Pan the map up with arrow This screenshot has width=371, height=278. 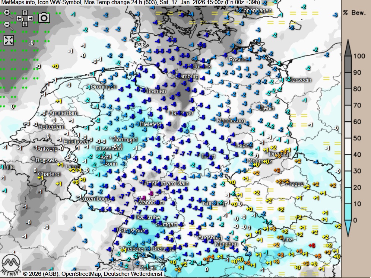pyautogui.click(x=25, y=13)
